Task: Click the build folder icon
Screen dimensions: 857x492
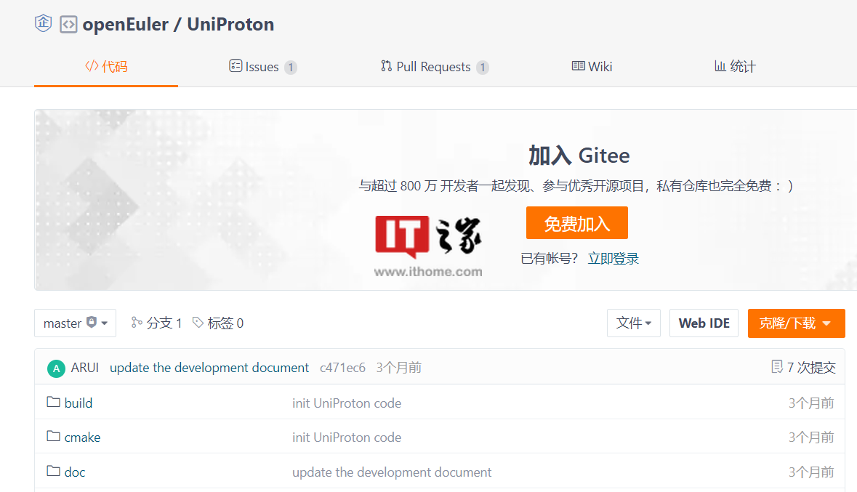Action: pyautogui.click(x=54, y=402)
